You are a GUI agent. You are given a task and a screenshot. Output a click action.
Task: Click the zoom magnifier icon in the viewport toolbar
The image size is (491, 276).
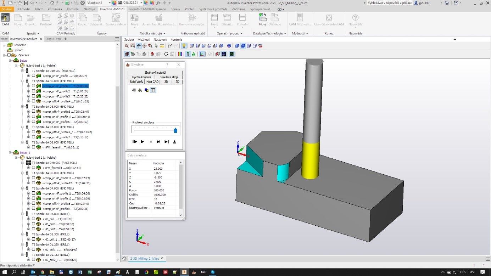tap(127, 46)
